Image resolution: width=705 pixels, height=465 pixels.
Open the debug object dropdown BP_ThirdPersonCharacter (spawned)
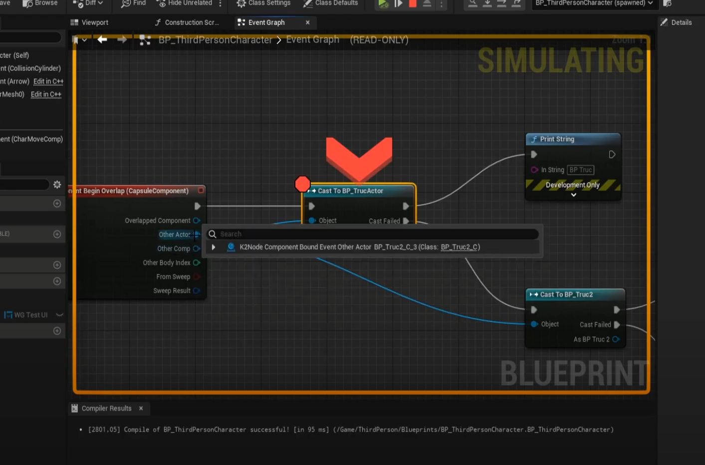594,3
